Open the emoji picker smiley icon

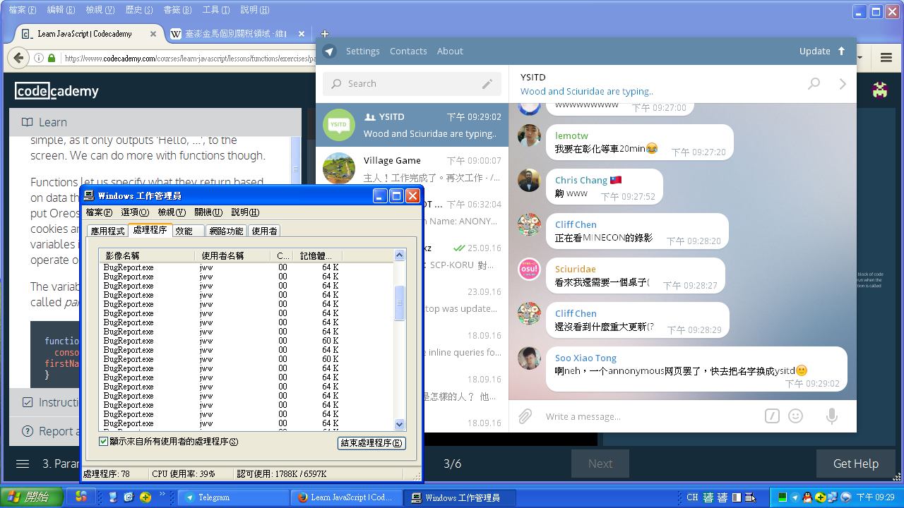(796, 416)
